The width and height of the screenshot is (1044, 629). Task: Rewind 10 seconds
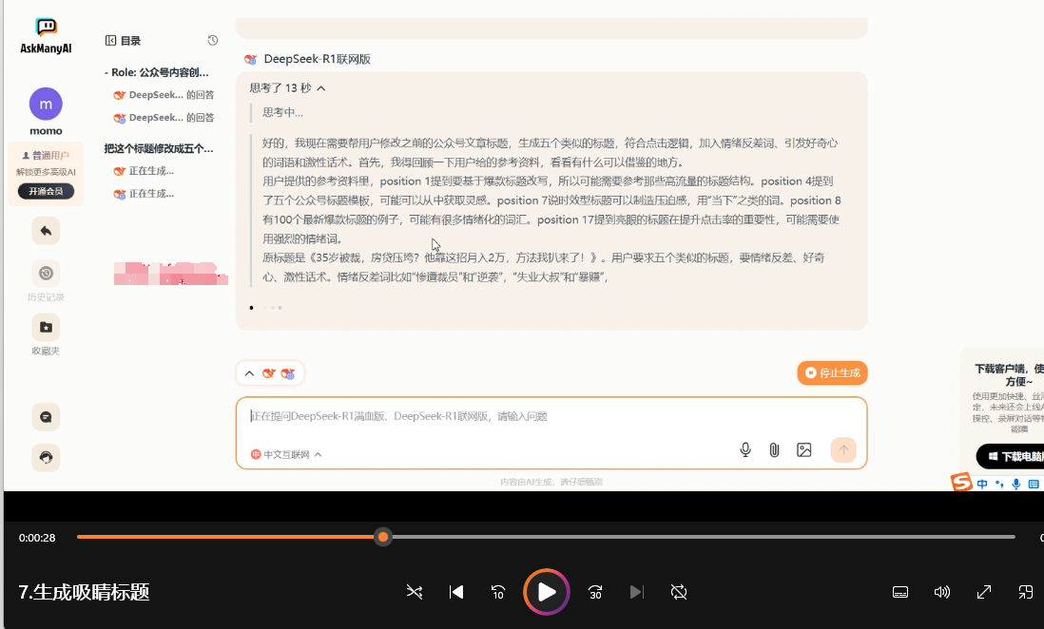click(x=498, y=592)
